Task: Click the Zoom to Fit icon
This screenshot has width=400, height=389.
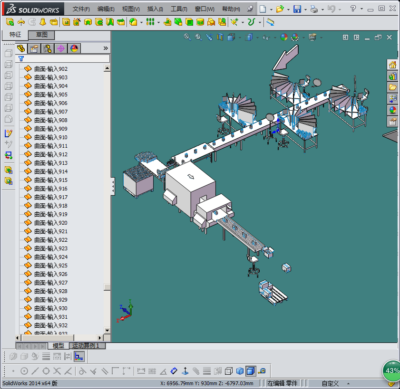Action: (187, 37)
